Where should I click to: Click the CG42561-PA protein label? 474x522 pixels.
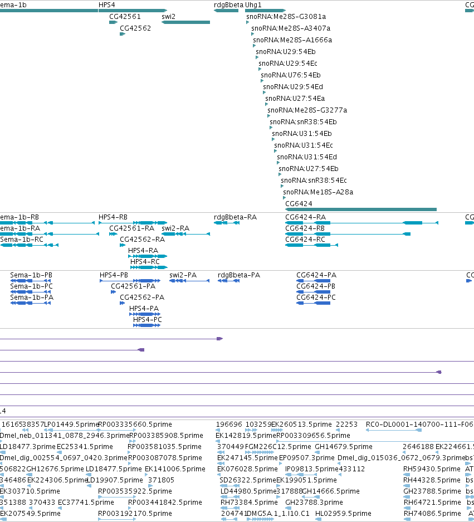click(x=133, y=286)
